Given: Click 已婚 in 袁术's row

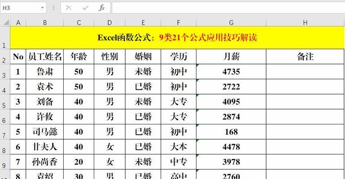Looking at the screenshot, I should tap(143, 87).
